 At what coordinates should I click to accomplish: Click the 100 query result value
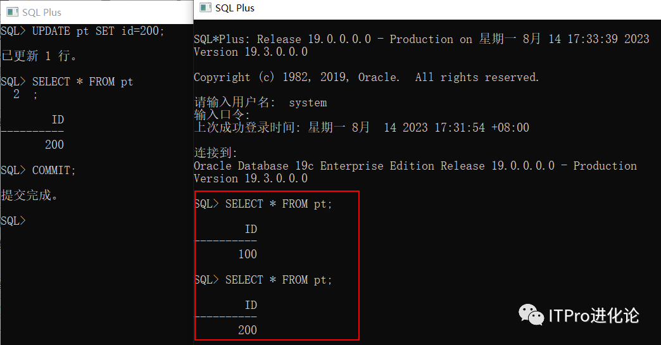(248, 254)
